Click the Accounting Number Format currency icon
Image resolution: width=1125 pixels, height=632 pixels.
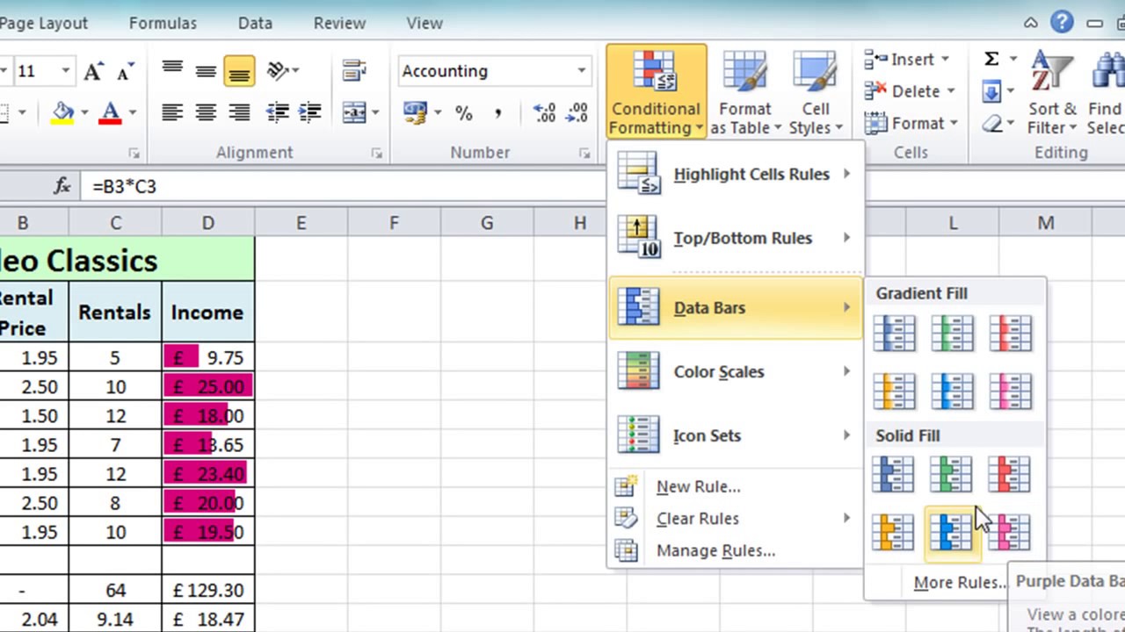coord(414,112)
